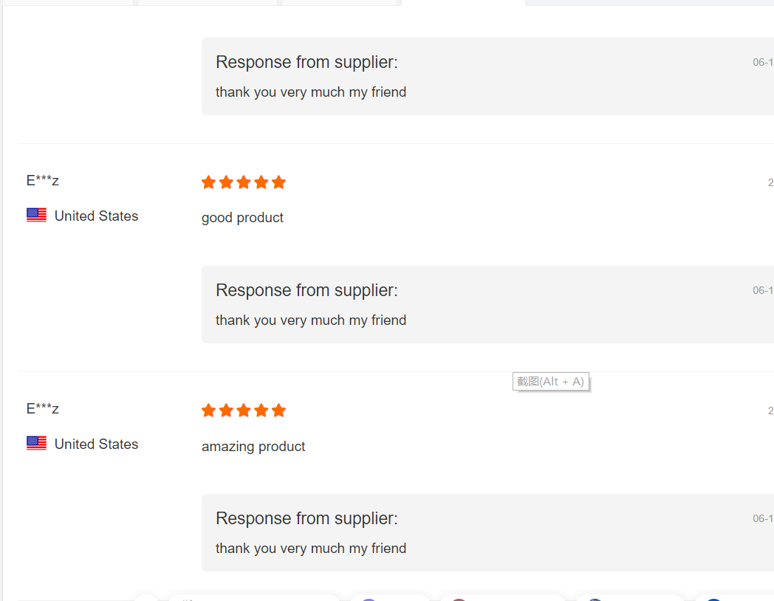
Task: Select reviewer name E***z on the "amazing product" review
Action: (x=43, y=408)
